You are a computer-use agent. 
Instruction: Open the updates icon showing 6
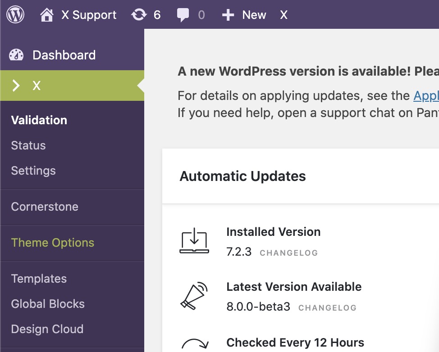[x=139, y=15]
